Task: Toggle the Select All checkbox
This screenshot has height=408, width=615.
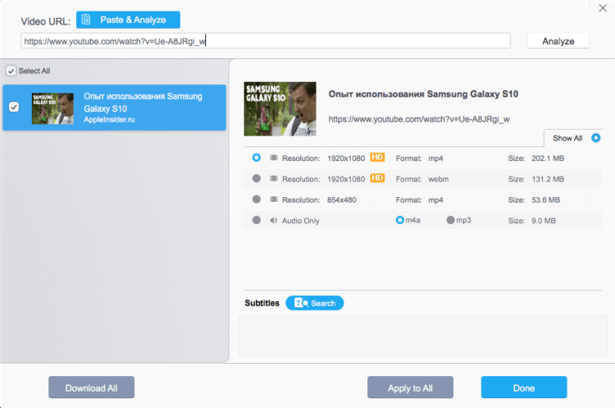Action: [x=11, y=71]
